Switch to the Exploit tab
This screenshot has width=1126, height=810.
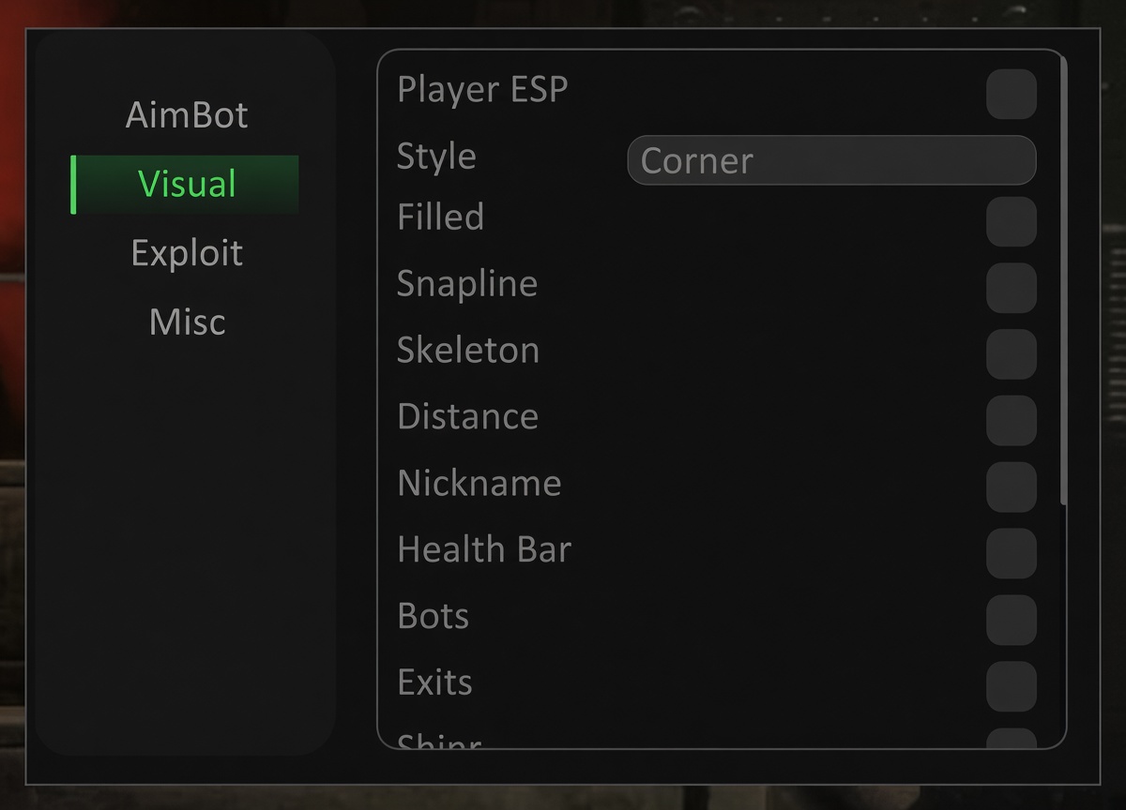point(187,253)
